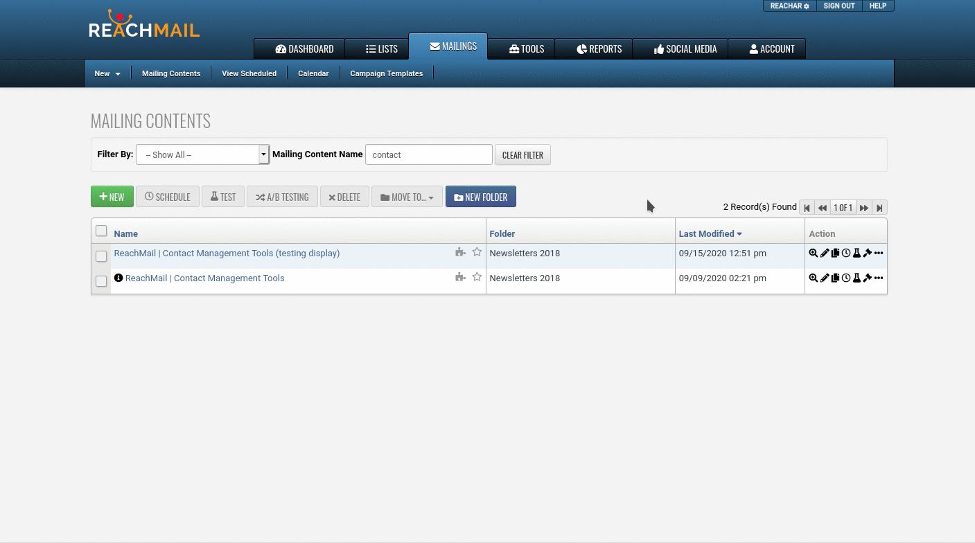
Task: Click schedule clock icon for 09/09/2020 mailing row
Action: (x=846, y=278)
